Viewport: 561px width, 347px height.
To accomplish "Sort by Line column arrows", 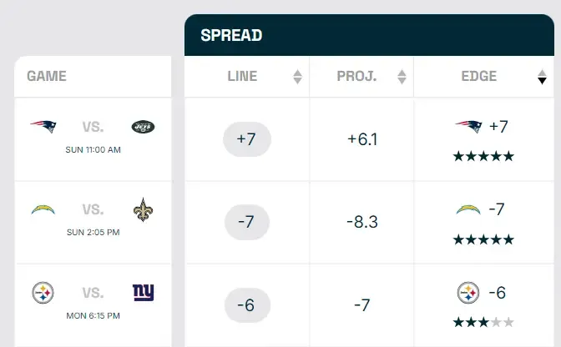I will pos(298,77).
